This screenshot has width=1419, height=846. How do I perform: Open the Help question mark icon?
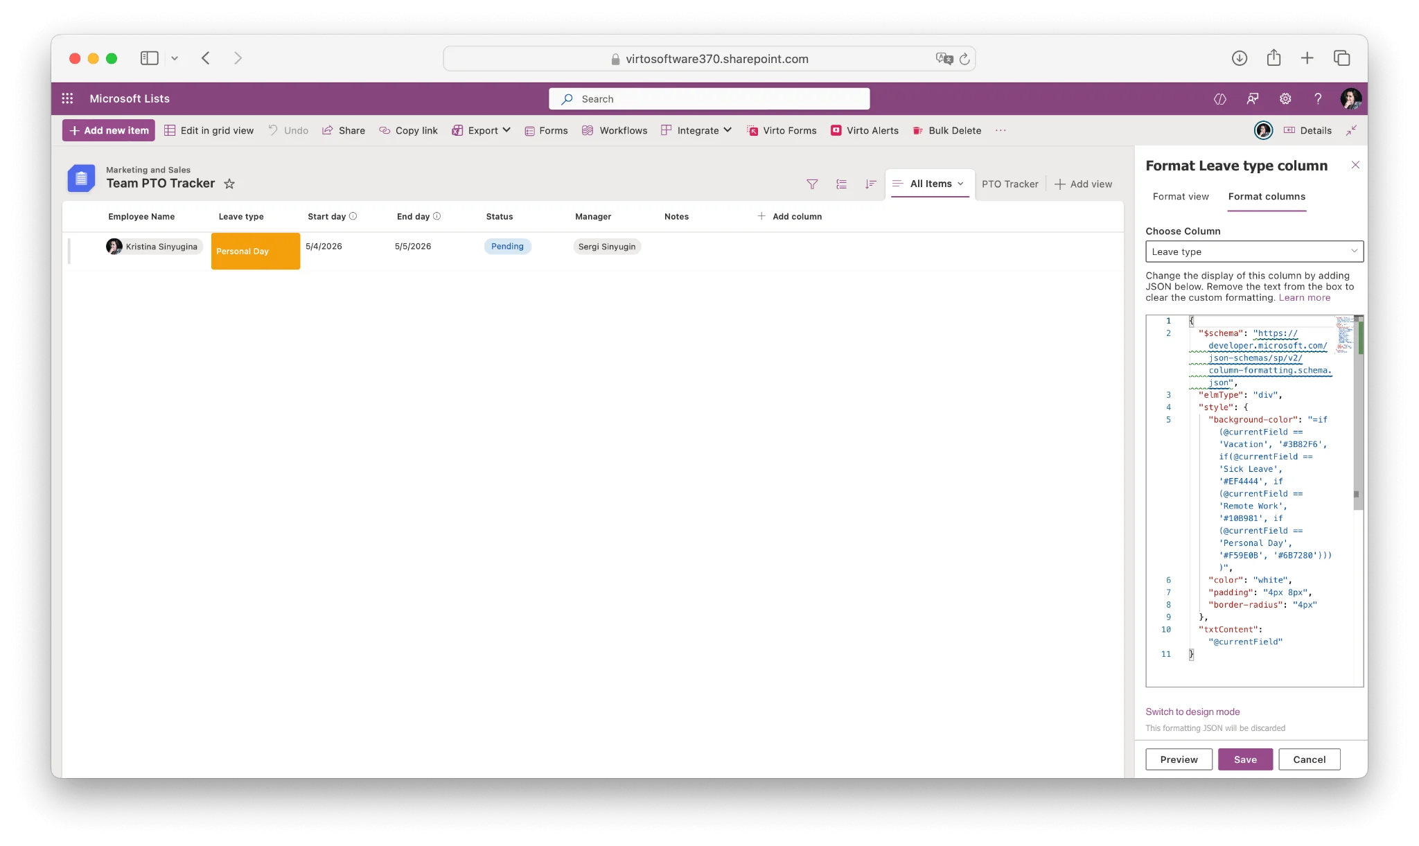[1318, 98]
